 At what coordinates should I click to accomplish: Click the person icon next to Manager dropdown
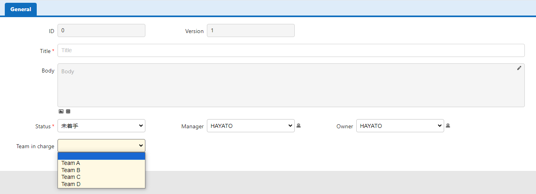[x=298, y=125]
